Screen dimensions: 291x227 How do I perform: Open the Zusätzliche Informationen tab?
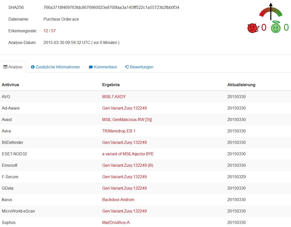point(55,67)
